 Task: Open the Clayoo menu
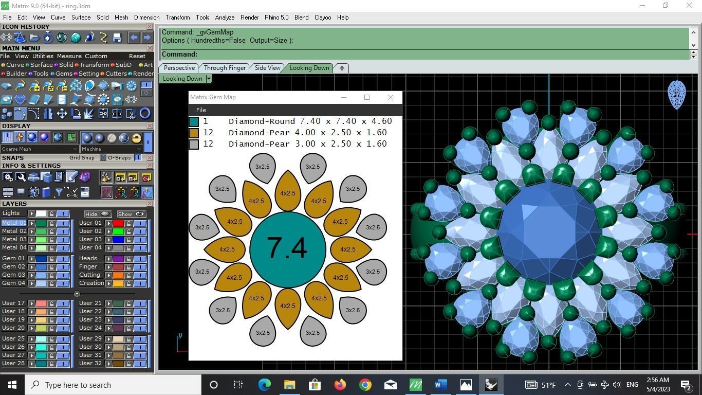[x=323, y=17]
